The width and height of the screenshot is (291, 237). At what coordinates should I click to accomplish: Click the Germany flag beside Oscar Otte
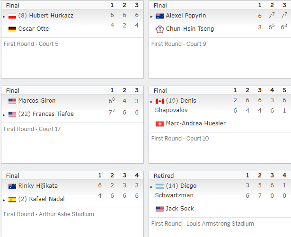pos(12,29)
